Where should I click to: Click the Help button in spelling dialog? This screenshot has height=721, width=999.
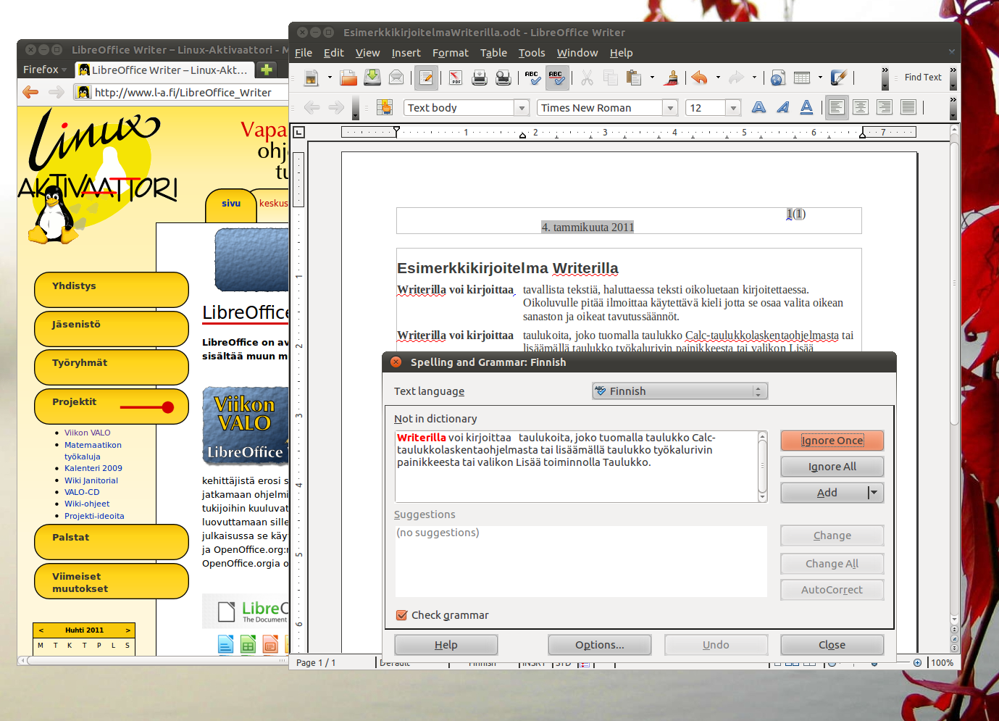pos(446,645)
